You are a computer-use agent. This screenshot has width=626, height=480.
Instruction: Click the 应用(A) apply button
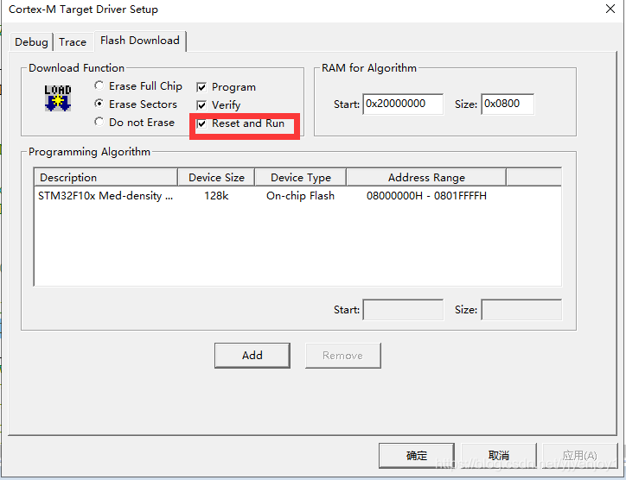[x=580, y=455]
